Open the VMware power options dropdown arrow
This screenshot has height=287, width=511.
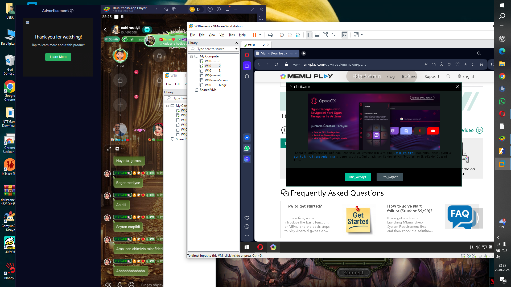click(x=260, y=35)
